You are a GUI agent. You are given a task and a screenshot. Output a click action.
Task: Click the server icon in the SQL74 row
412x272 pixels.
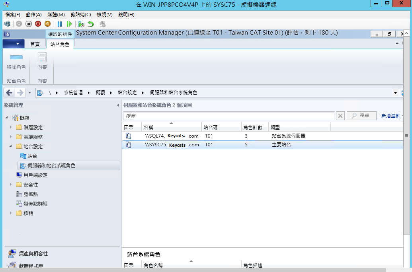click(128, 136)
